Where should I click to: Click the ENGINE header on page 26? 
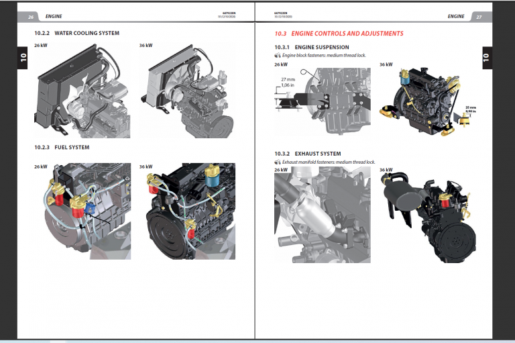pos(54,16)
